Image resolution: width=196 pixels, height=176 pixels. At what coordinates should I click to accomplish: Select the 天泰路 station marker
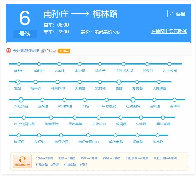(x=80, y=82)
